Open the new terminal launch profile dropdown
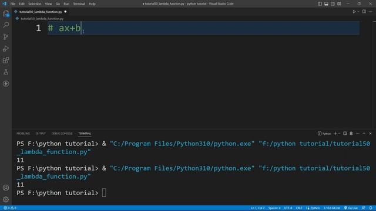Image resolution: width=376 pixels, height=211 pixels. click(339, 134)
